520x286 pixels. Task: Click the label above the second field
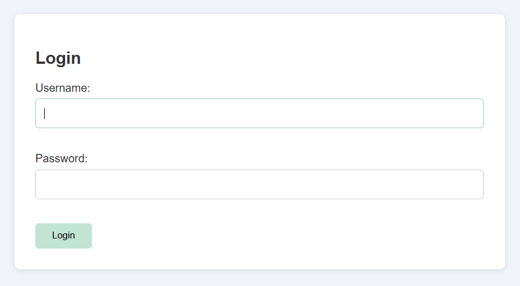tap(62, 158)
